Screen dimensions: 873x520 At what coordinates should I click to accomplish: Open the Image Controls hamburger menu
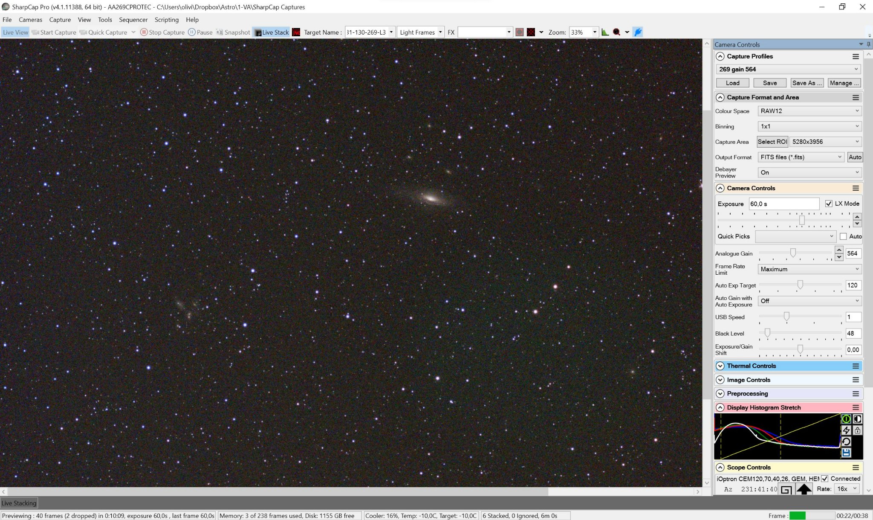pos(855,380)
